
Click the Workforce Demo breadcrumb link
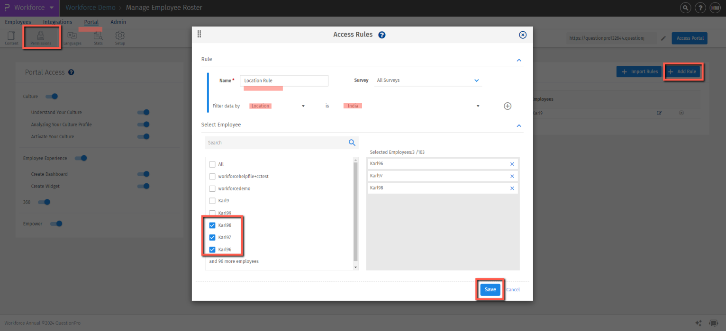tap(91, 8)
